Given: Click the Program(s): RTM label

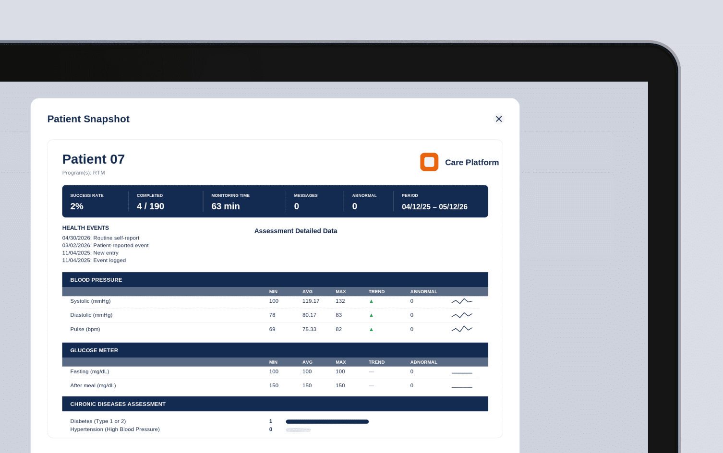Looking at the screenshot, I should click(84, 173).
